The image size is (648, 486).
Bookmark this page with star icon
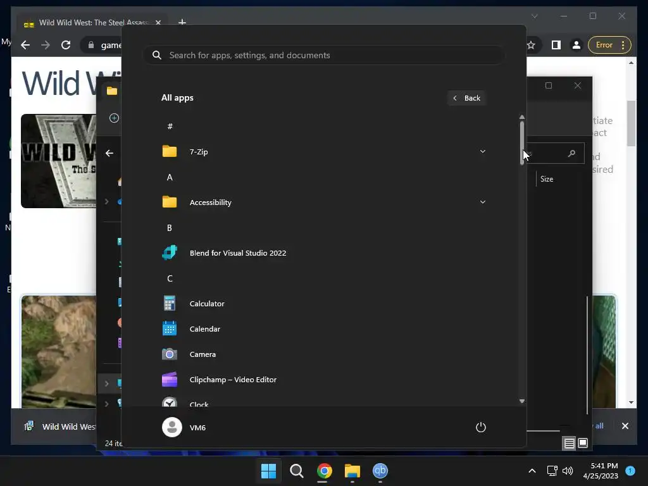point(531,45)
